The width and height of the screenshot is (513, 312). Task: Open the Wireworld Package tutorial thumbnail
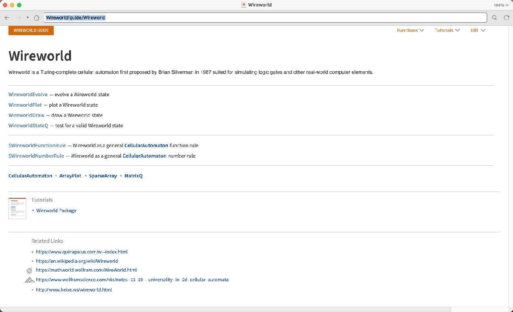tap(17, 208)
